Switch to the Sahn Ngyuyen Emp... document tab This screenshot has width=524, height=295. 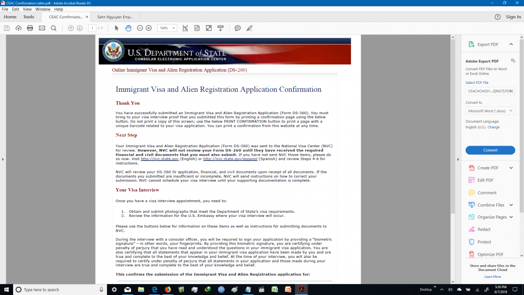tap(115, 17)
